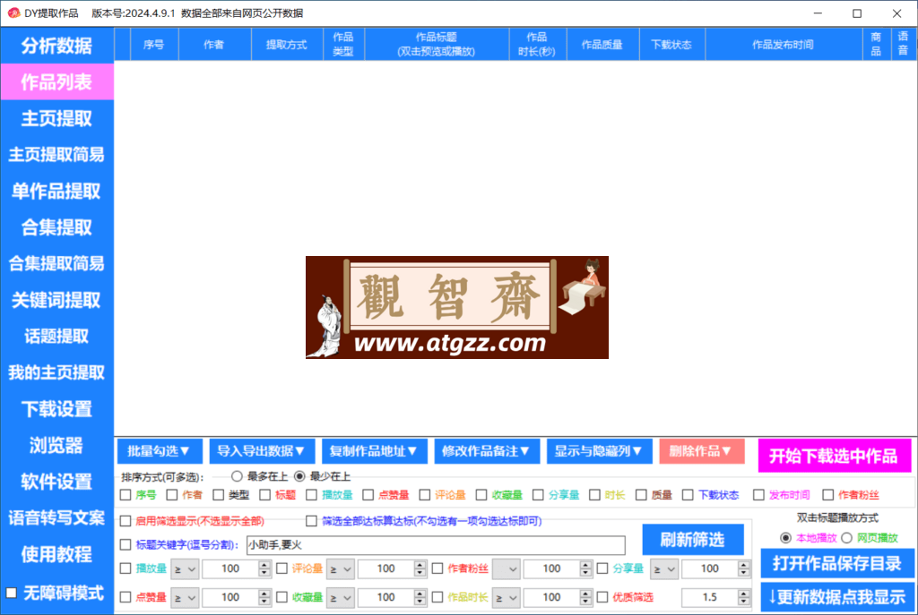Tick the 标题关键字 checkbox
918x615 pixels.
pos(126,545)
